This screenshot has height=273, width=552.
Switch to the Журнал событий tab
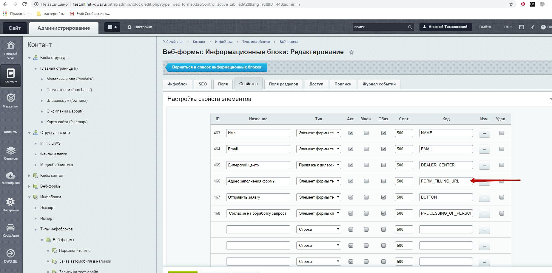click(379, 84)
